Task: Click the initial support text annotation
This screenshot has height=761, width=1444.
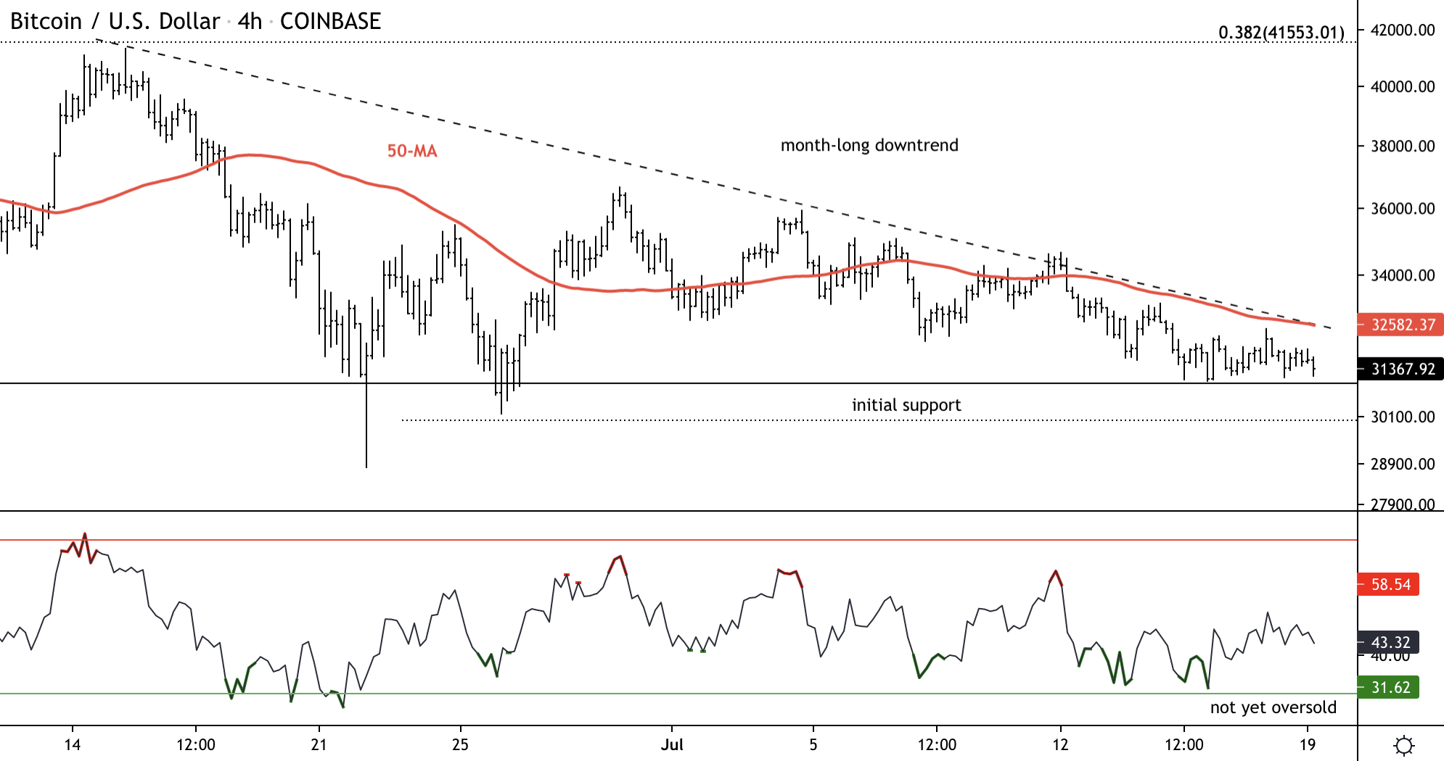Action: pos(906,404)
